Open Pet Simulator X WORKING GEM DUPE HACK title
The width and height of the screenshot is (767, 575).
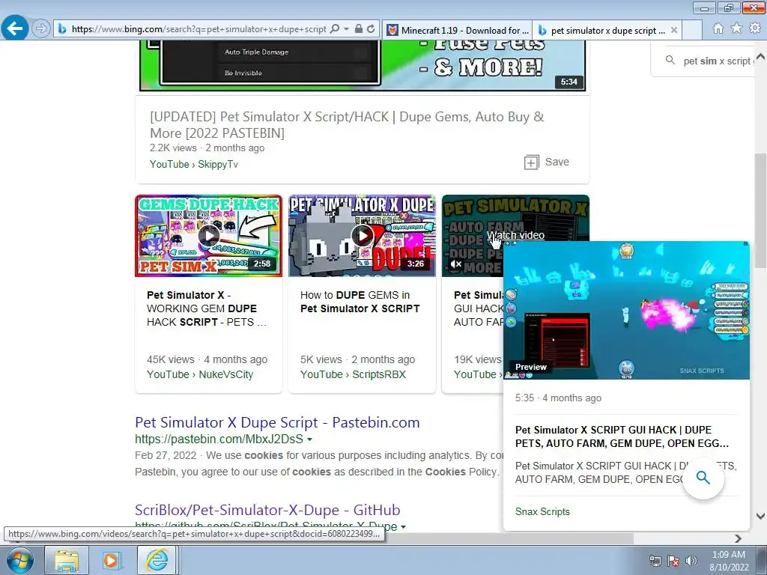207,308
